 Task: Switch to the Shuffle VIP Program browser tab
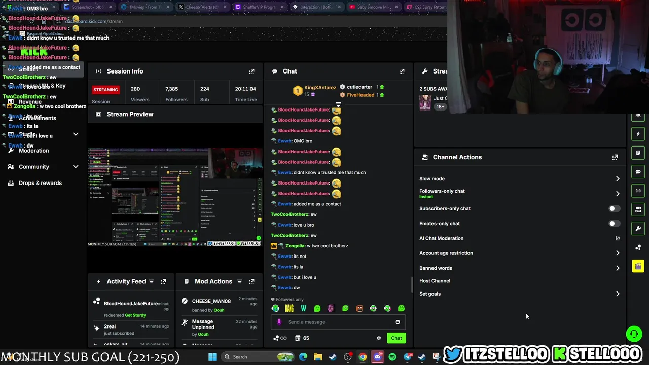pos(259,7)
